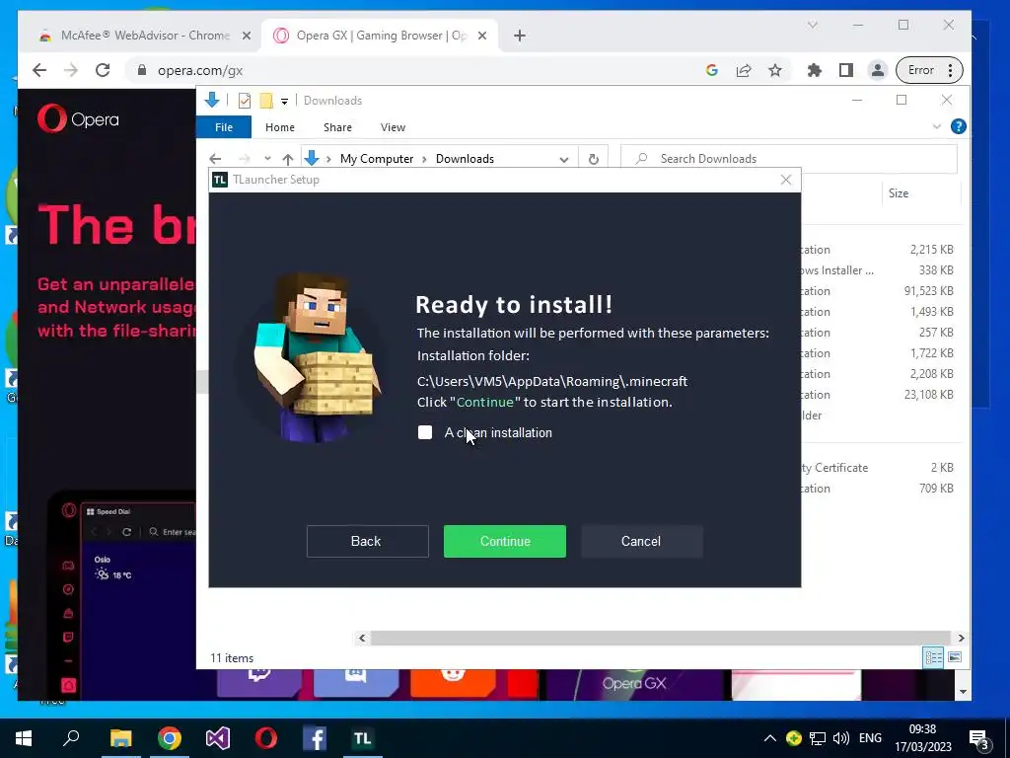Click My Computer in address path
The height and width of the screenshot is (758, 1010).
(376, 159)
